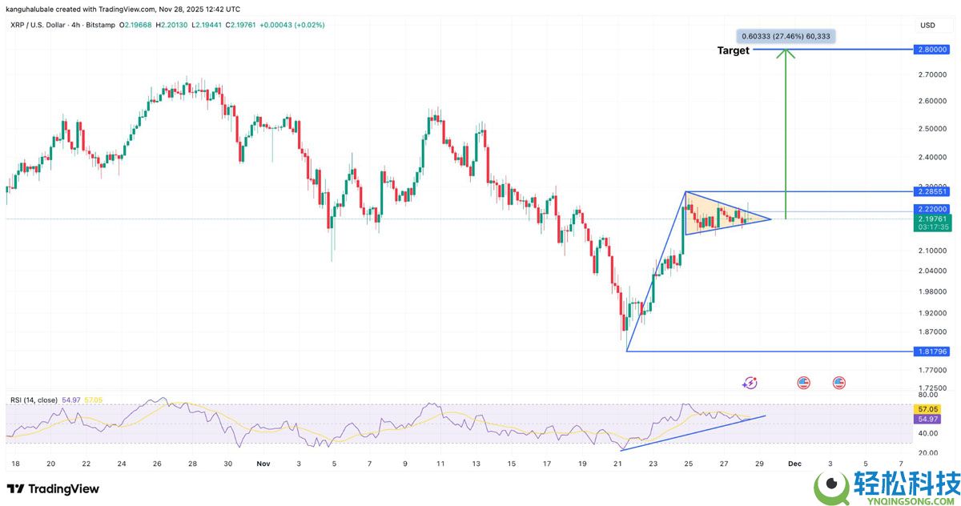This screenshot has height=506, width=961.
Task: Switch to the XRP / U.S. Dollar chart tab
Action: (x=35, y=25)
